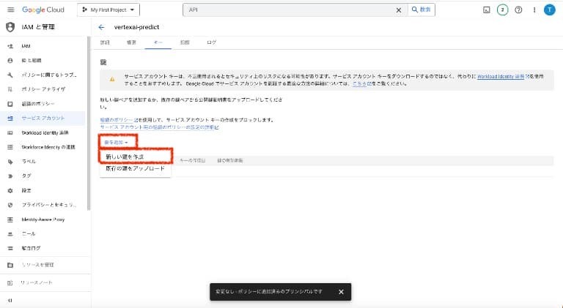This screenshot has width=563, height=308.
Task: Open the policy troubleshooter wrench item
Action: (x=43, y=75)
